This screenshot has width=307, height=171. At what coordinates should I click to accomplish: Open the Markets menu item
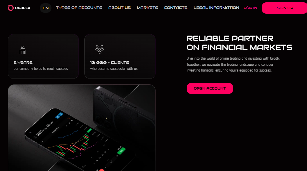coord(147,8)
